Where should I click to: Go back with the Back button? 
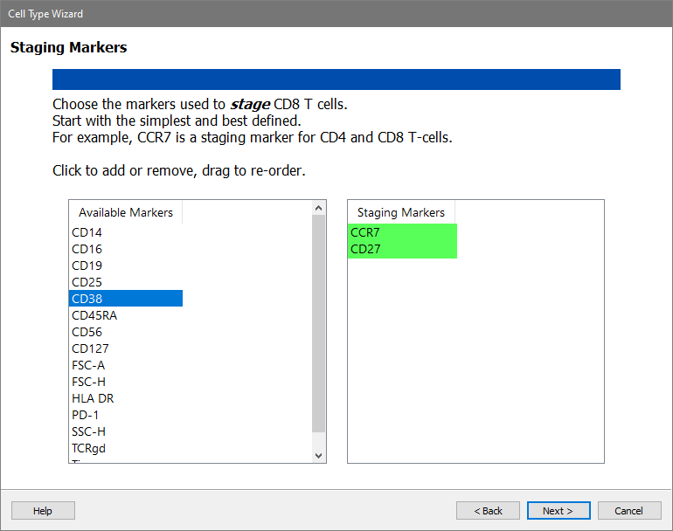[x=488, y=511]
